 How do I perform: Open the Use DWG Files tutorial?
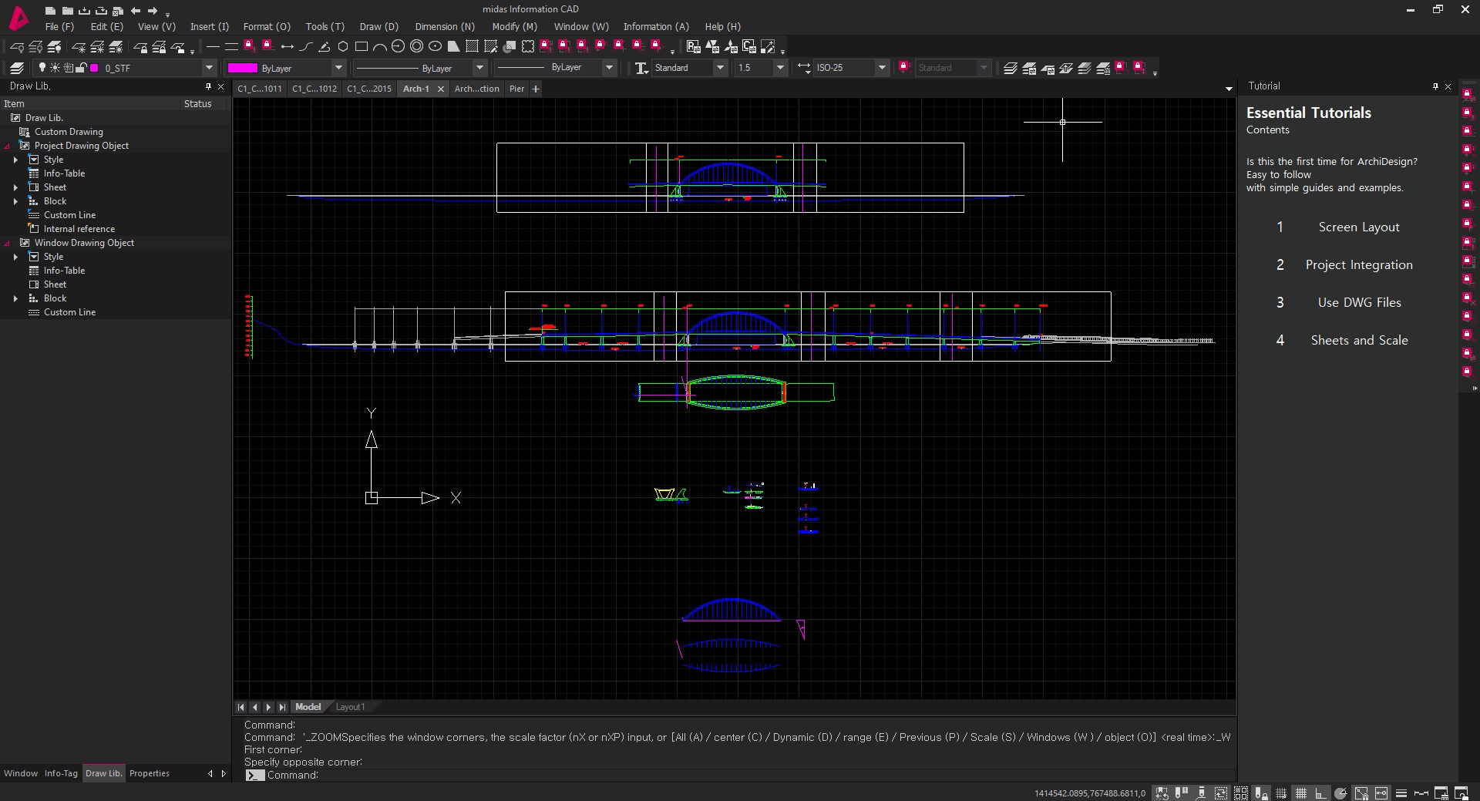[x=1359, y=303]
